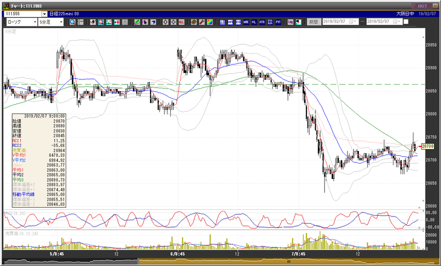
Task: Click the RCI1 row in data box
Action: coord(39,141)
